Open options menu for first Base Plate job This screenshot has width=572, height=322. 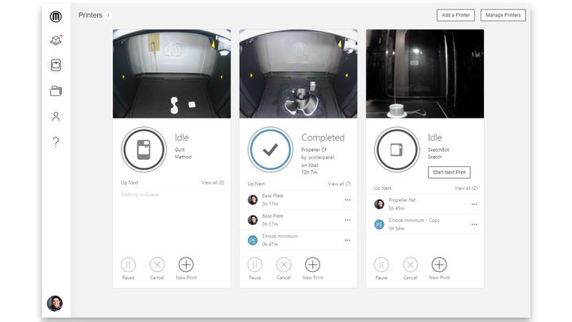point(347,200)
